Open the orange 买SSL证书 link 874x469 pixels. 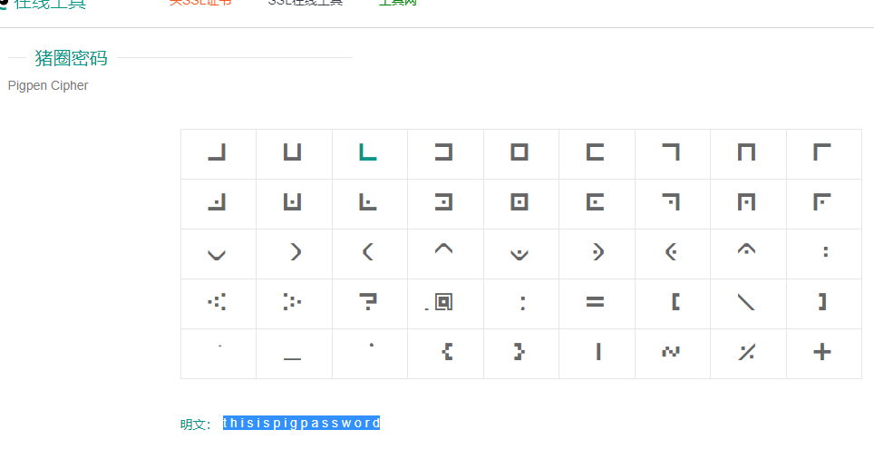(200, 3)
